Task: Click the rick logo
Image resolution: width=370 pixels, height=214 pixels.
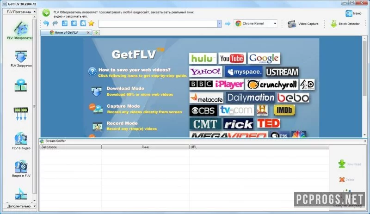Action: pyautogui.click(x=238, y=124)
